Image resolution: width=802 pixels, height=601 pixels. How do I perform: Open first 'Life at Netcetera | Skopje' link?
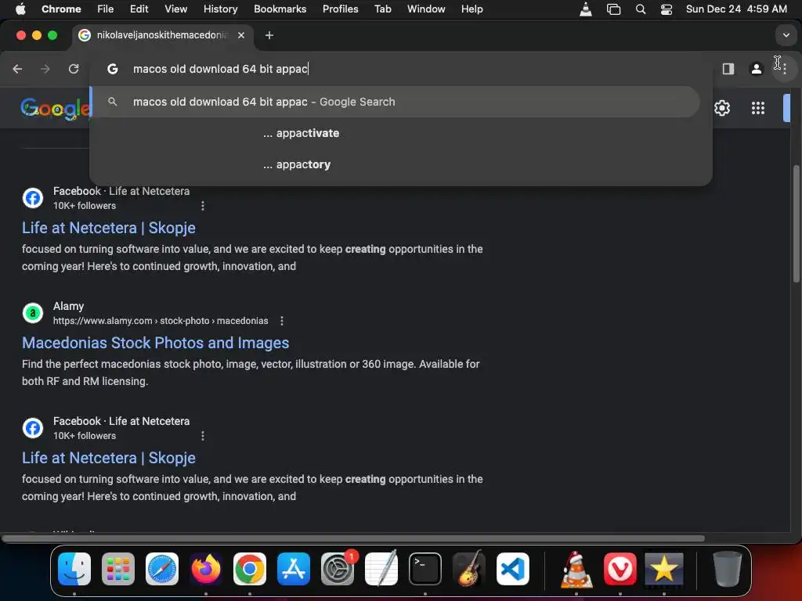coord(108,228)
